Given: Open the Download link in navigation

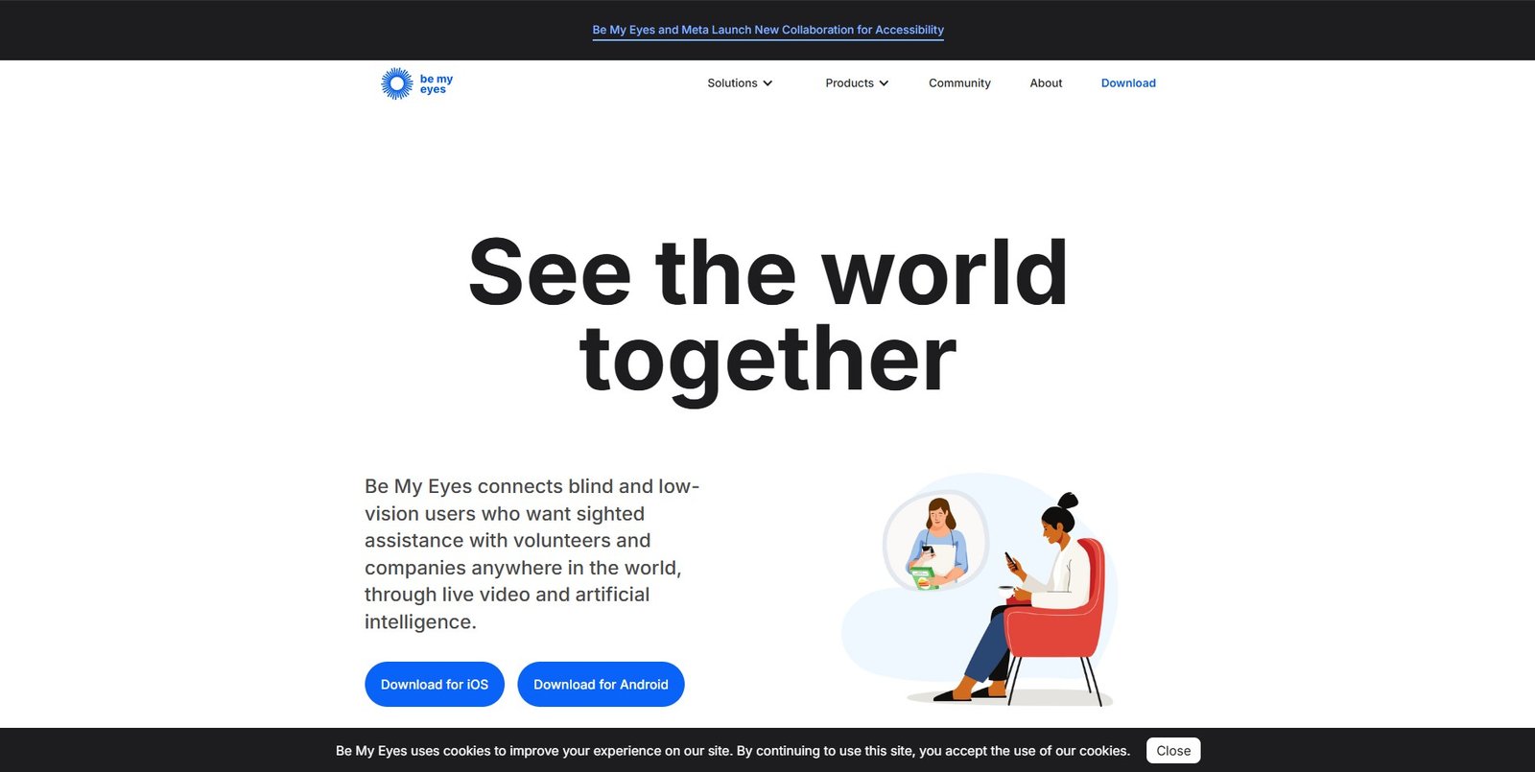Looking at the screenshot, I should point(1128,83).
